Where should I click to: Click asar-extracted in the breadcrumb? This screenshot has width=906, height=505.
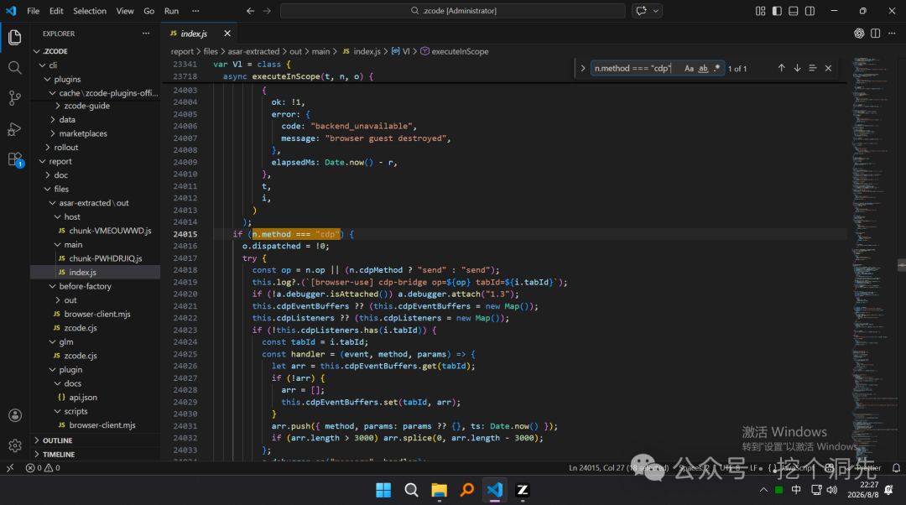tap(253, 51)
